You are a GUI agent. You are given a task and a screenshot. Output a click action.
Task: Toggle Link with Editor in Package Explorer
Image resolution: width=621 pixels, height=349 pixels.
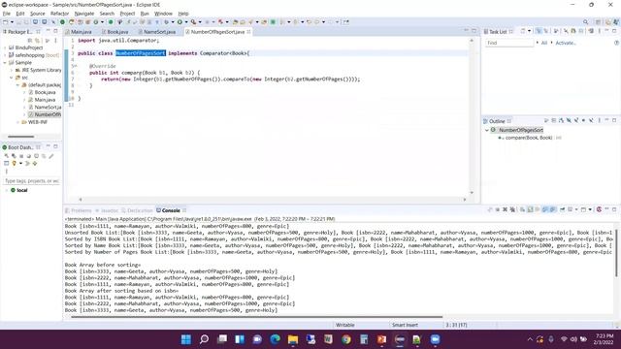pos(37,41)
